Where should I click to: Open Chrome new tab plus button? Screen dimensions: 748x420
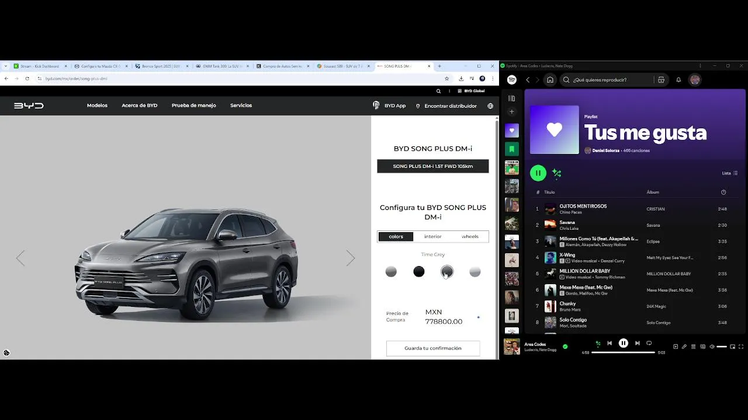click(439, 66)
